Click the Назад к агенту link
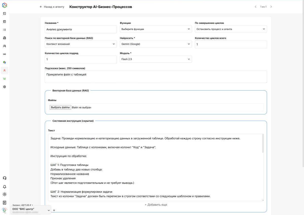This screenshot has height=215, width=304. (x=52, y=7)
